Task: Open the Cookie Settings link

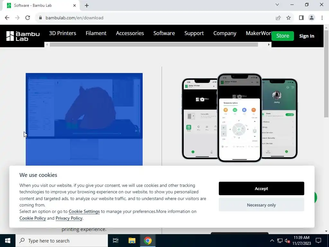Action: coord(84,212)
